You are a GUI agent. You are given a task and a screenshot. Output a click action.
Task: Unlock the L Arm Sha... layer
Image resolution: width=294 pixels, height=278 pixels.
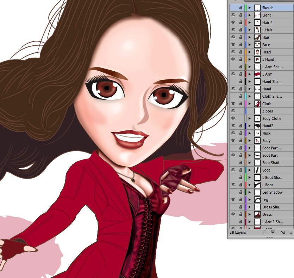[x=241, y=67]
